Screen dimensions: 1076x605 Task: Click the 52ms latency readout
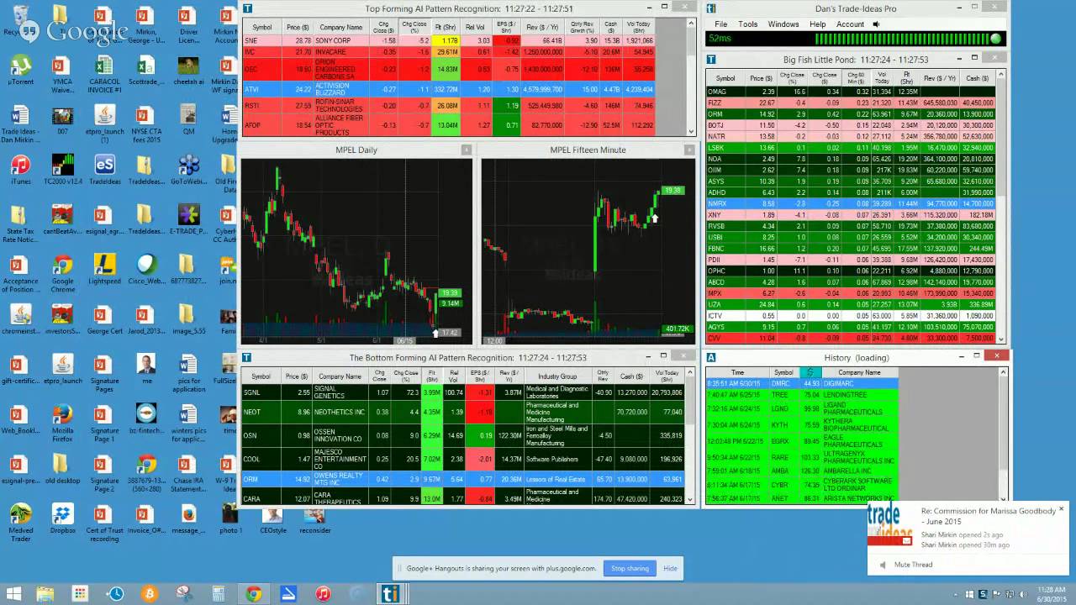coord(719,39)
